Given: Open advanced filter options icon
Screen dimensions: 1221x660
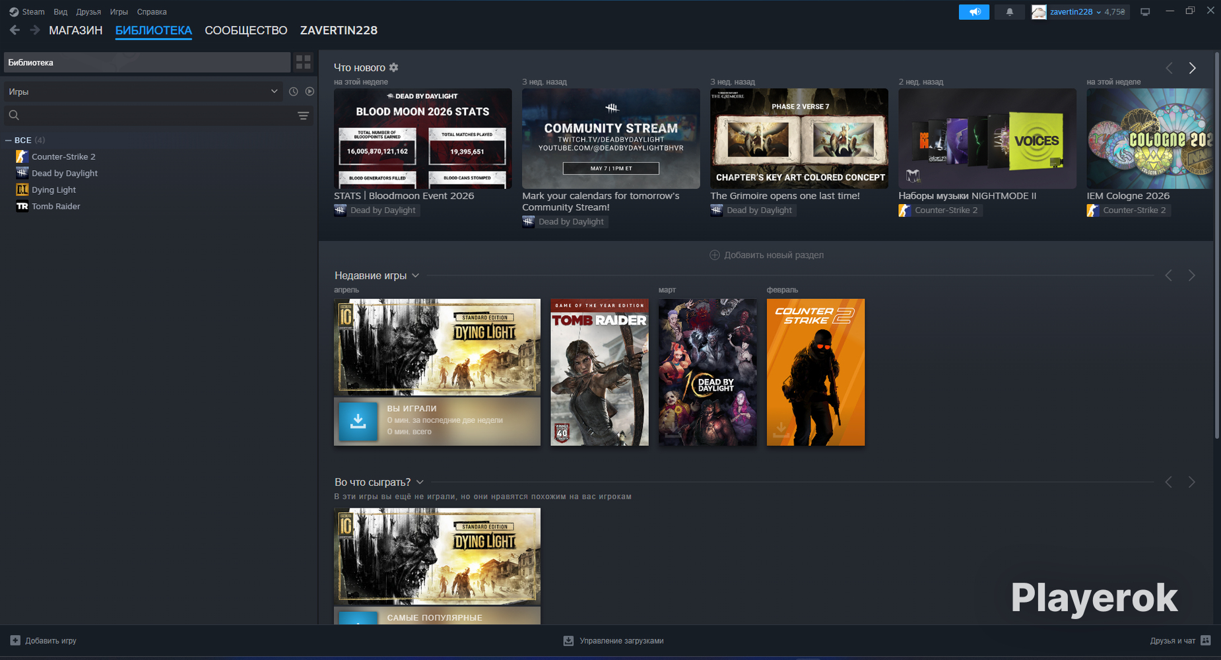Looking at the screenshot, I should coord(304,115).
